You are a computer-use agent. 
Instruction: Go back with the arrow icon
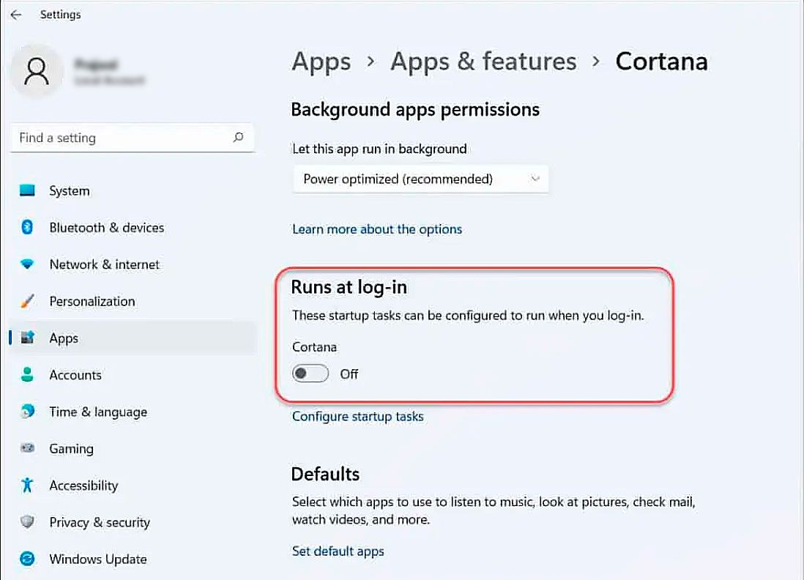[x=16, y=15]
